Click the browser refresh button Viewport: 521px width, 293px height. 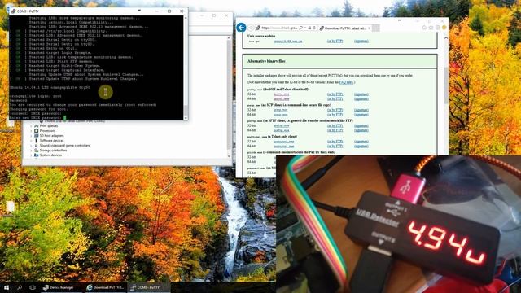pyautogui.click(x=314, y=28)
